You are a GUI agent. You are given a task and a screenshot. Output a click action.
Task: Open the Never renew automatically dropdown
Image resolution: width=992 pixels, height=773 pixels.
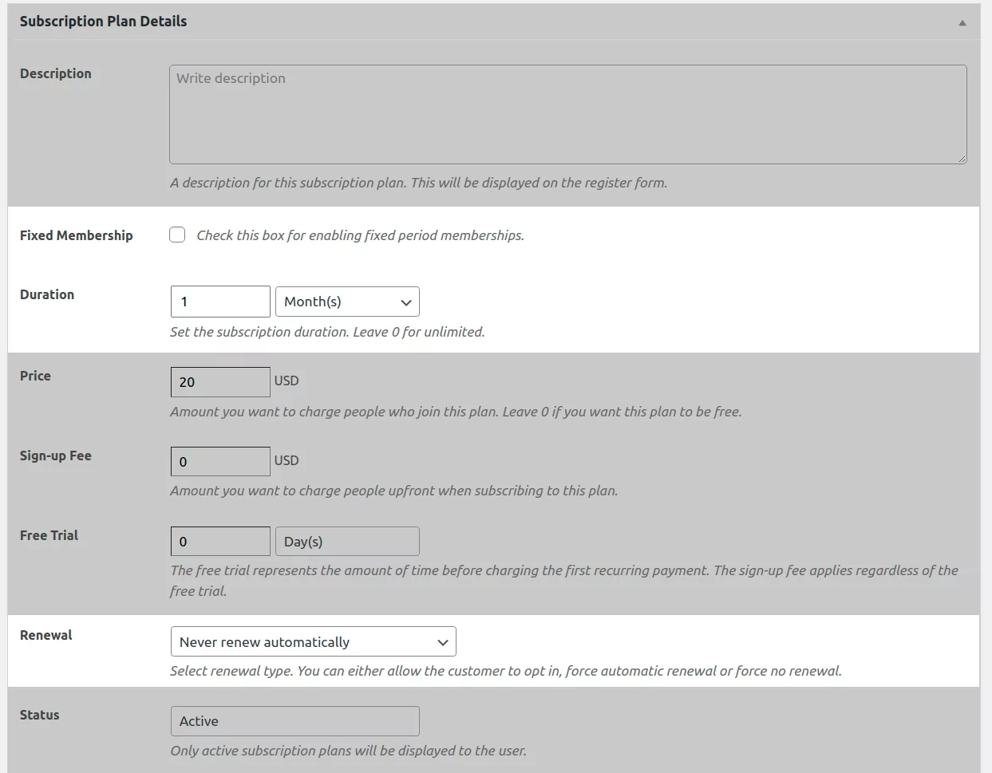point(313,642)
